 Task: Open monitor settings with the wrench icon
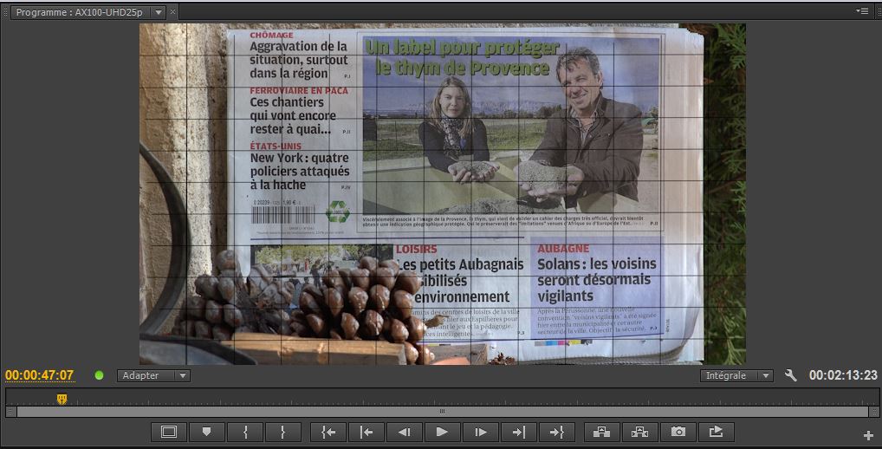pos(791,375)
